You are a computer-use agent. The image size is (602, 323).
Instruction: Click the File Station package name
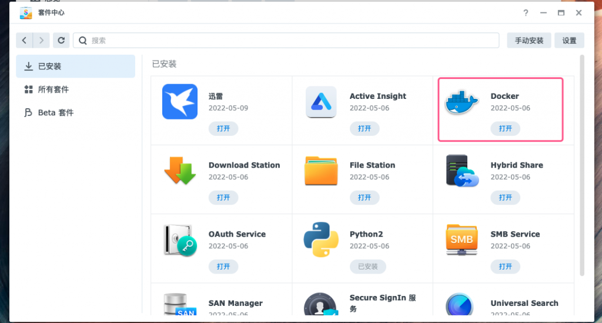click(x=372, y=165)
